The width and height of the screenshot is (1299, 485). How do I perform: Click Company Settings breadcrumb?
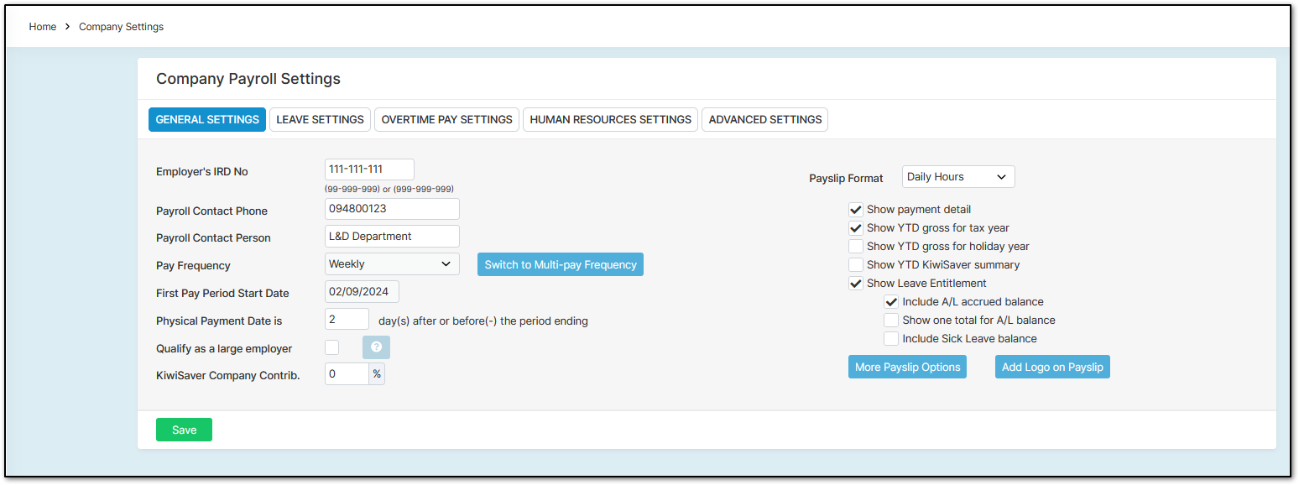point(121,27)
